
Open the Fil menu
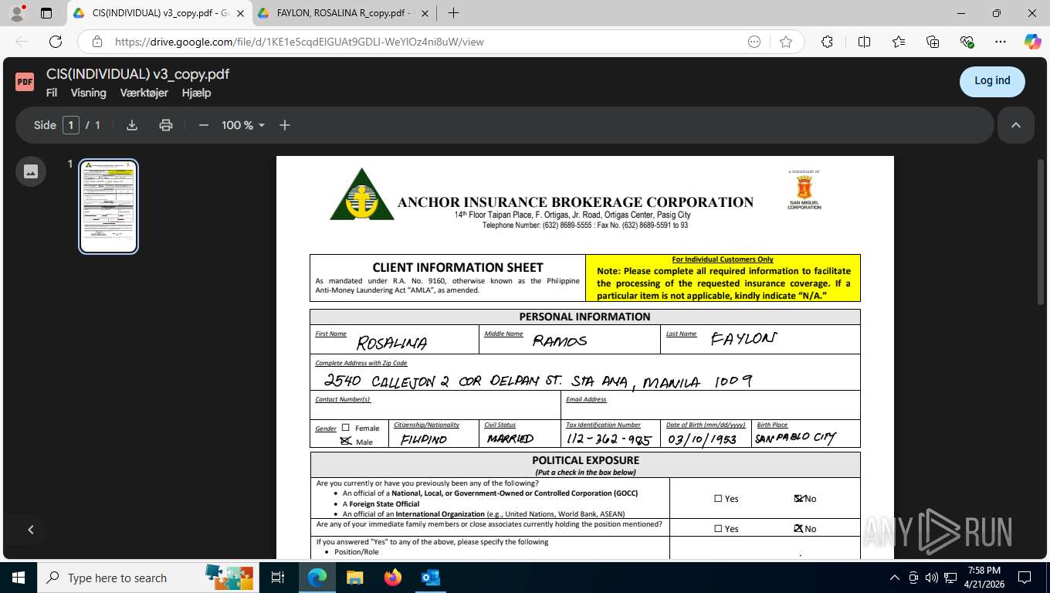tap(52, 93)
